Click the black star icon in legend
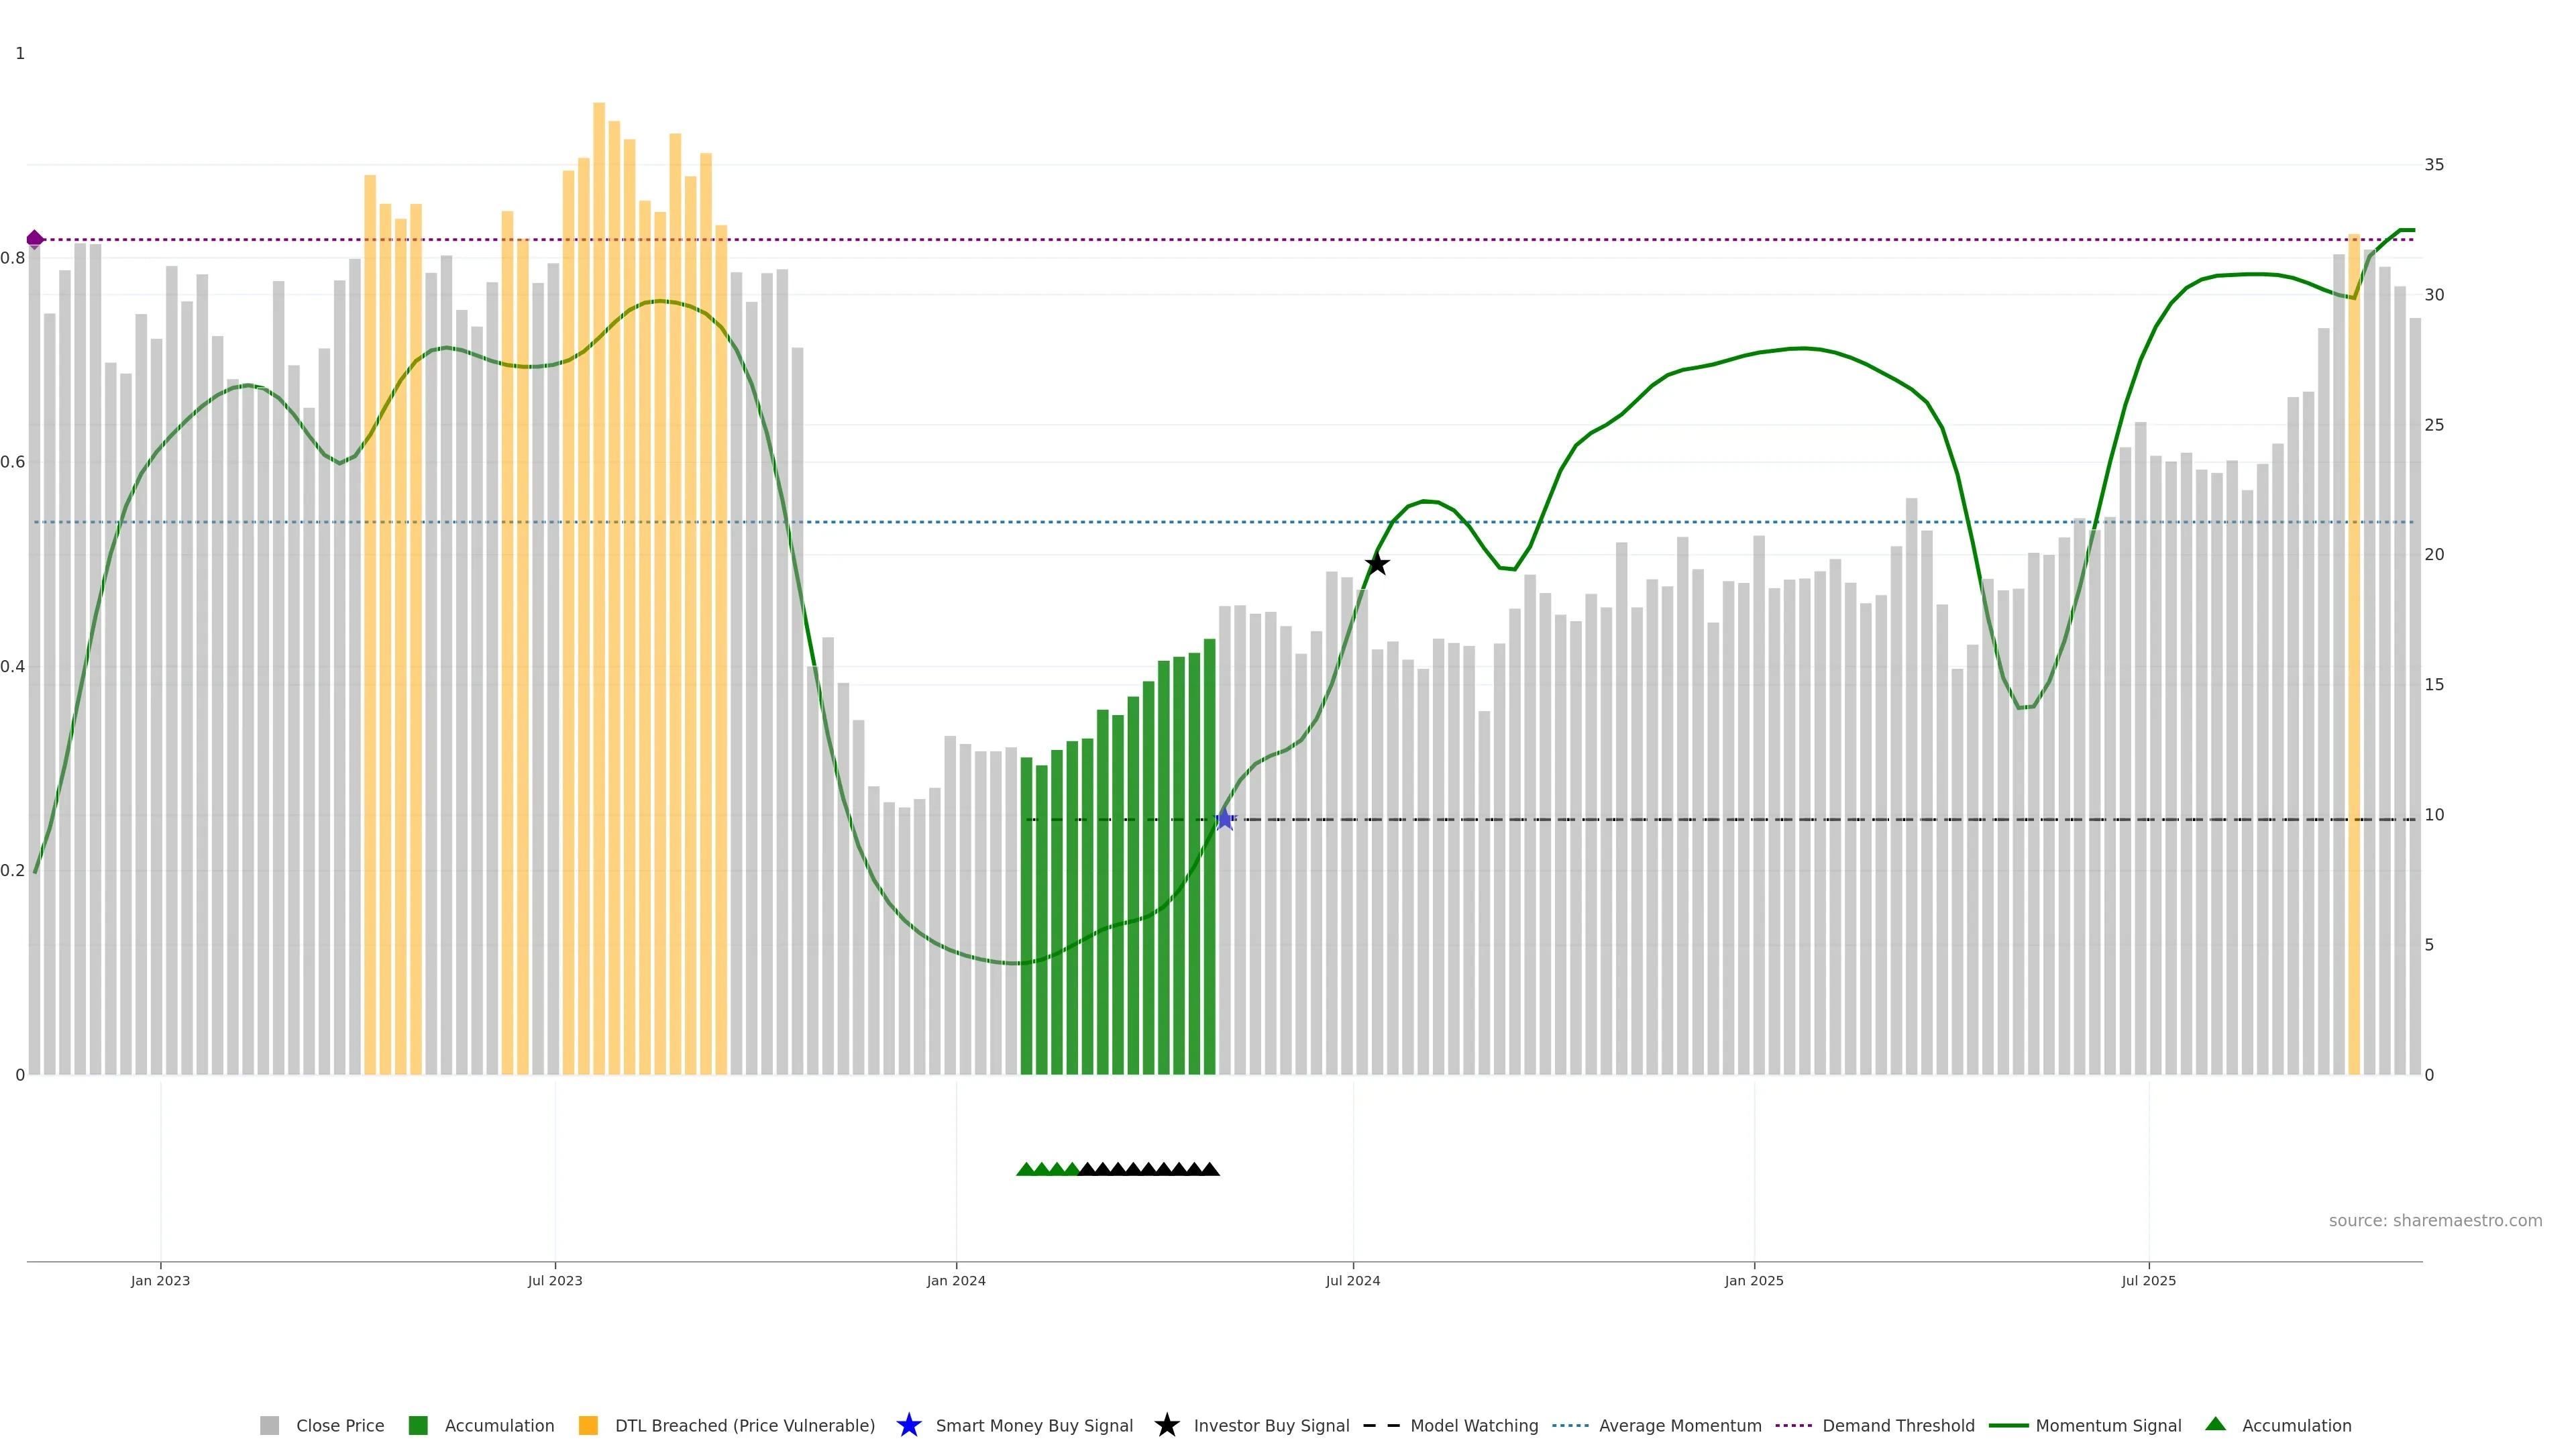This screenshot has width=2576, height=1449. (1166, 1425)
